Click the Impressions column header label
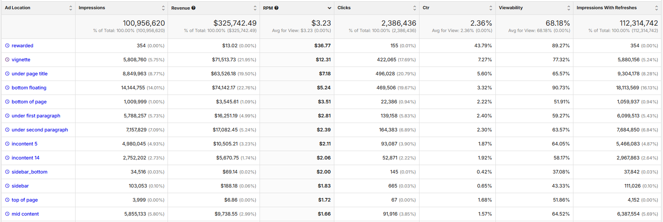This screenshot has height=222, width=663. (x=92, y=8)
